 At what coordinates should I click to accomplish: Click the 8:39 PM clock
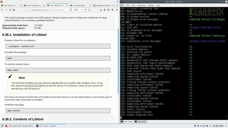pos(218,126)
